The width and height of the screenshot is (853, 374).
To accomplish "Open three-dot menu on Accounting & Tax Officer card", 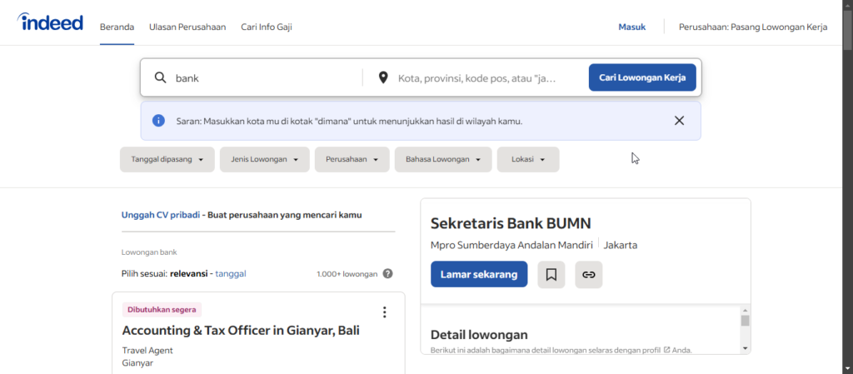I will pos(385,312).
